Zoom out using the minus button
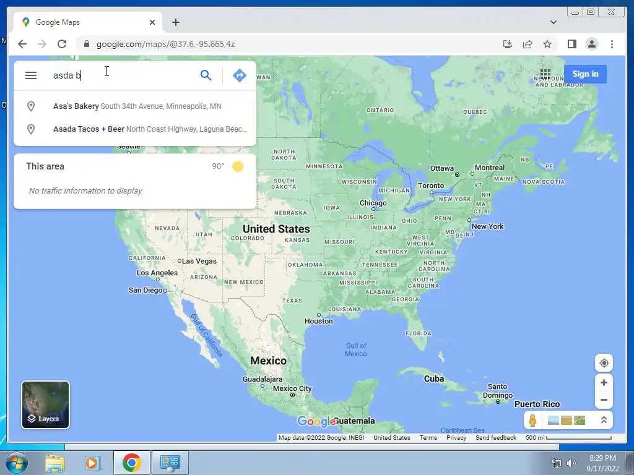This screenshot has width=634, height=475. click(604, 400)
